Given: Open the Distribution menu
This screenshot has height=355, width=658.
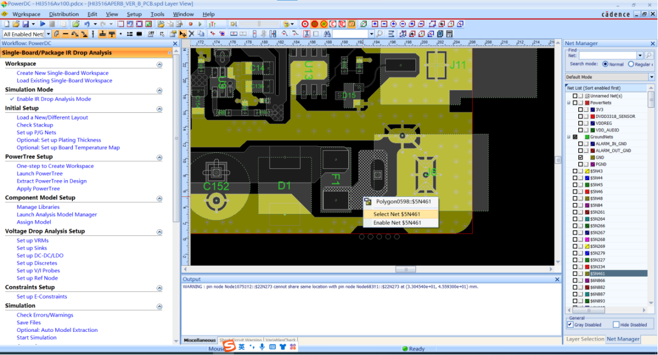Looking at the screenshot, I should coord(64,14).
